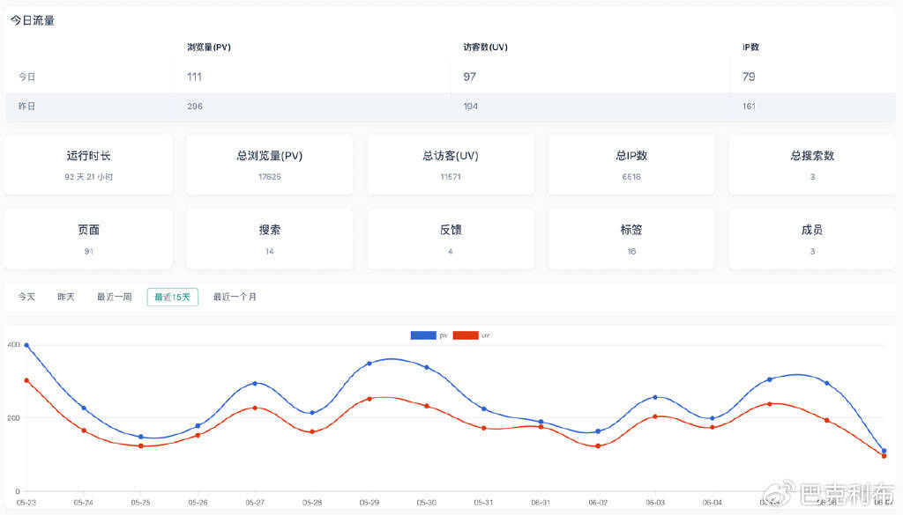Open the 反馈 count card
The image size is (903, 515).
451,239
